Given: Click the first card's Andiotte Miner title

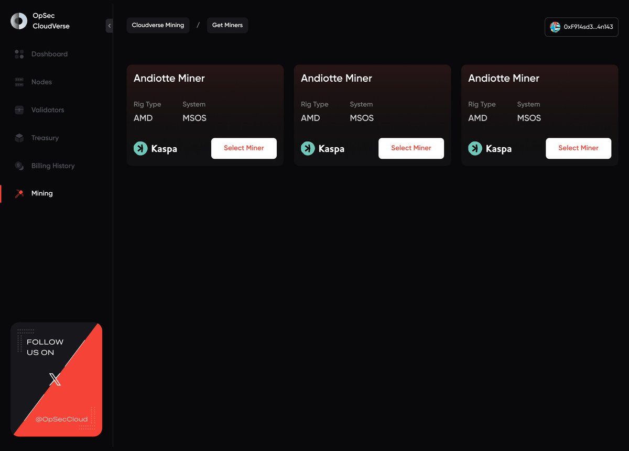Looking at the screenshot, I should 169,78.
